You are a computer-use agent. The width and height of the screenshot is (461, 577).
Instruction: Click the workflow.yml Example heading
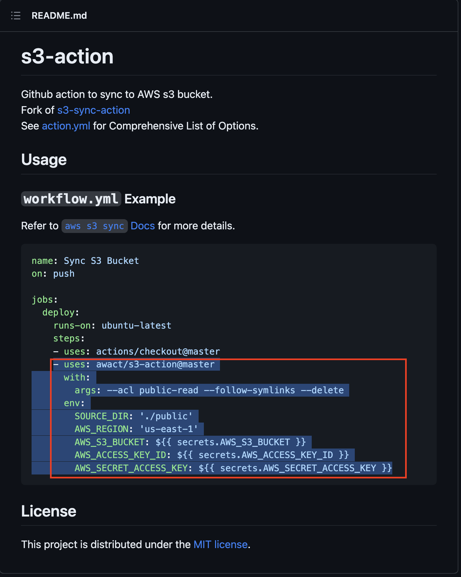pyautogui.click(x=98, y=199)
